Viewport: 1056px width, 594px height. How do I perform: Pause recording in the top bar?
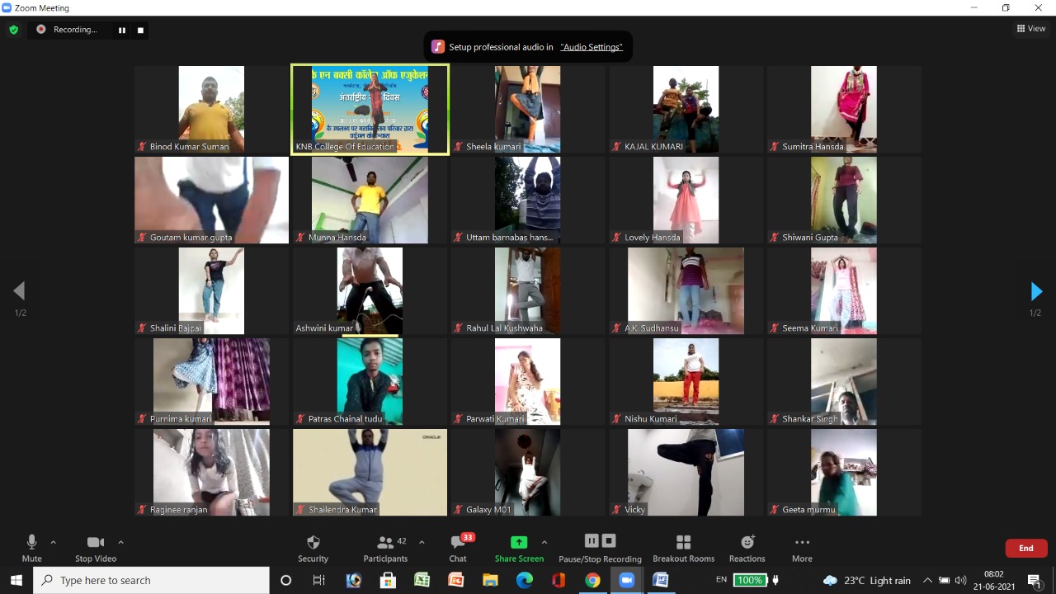pos(121,30)
